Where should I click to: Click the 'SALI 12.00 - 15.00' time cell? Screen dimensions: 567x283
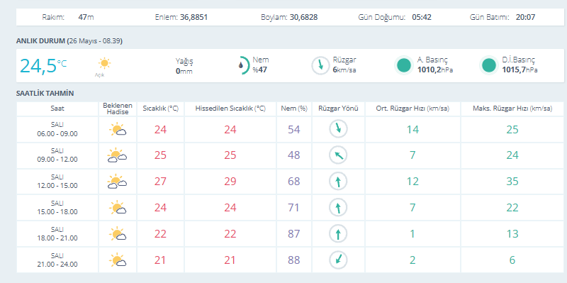[57, 182]
